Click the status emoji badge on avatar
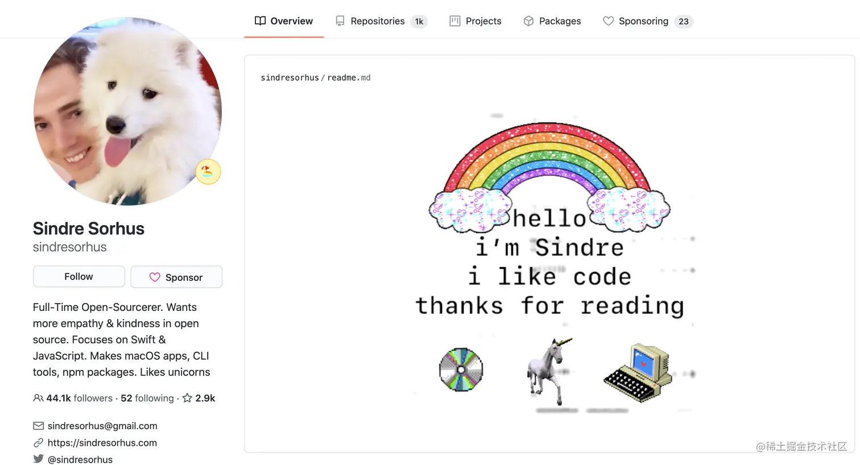This screenshot has height=465, width=860. pos(208,172)
